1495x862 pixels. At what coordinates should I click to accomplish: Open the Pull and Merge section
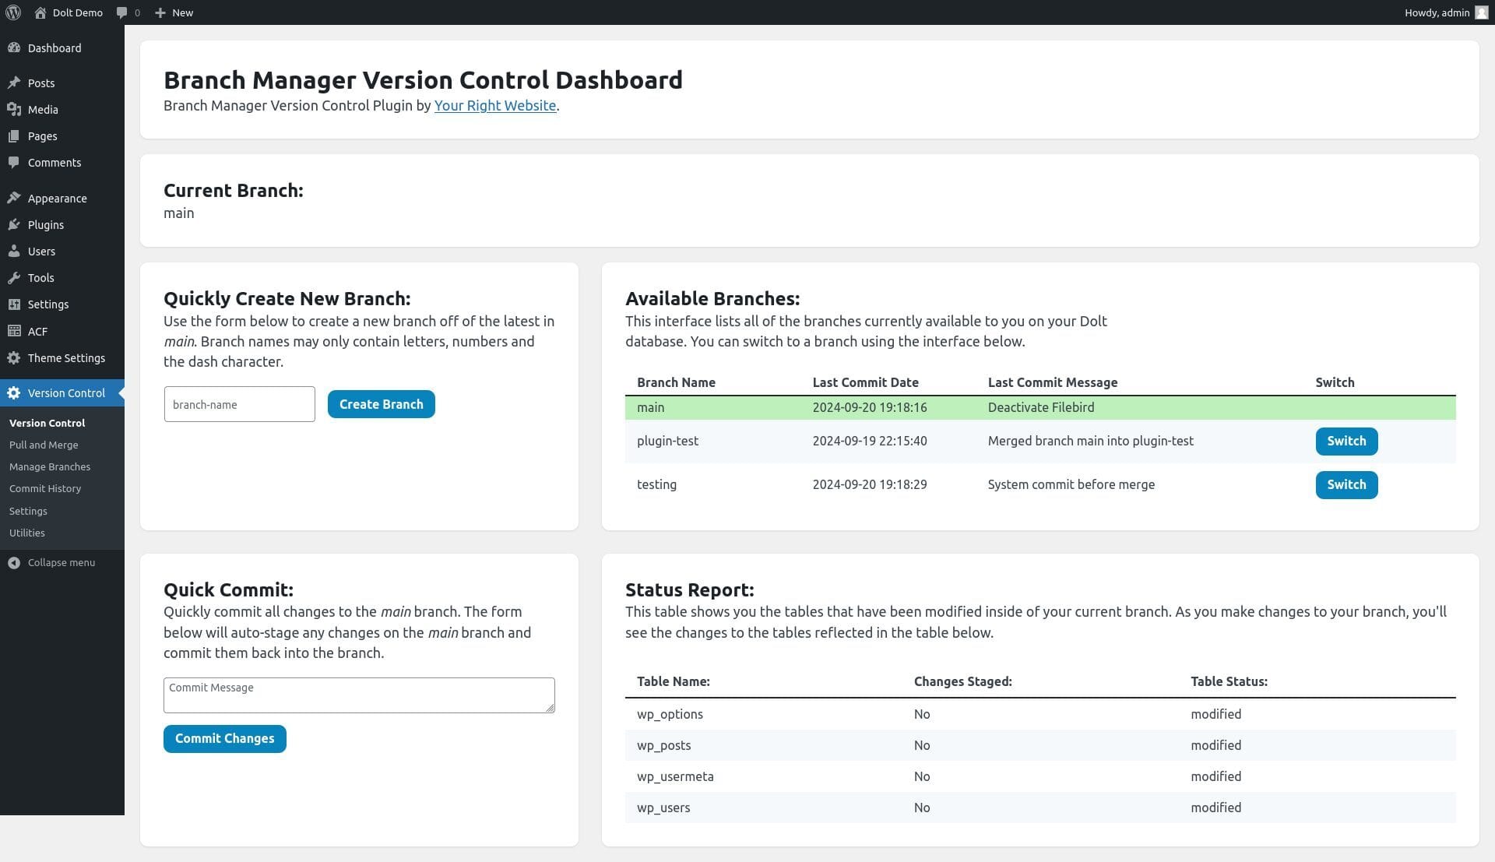click(x=43, y=444)
